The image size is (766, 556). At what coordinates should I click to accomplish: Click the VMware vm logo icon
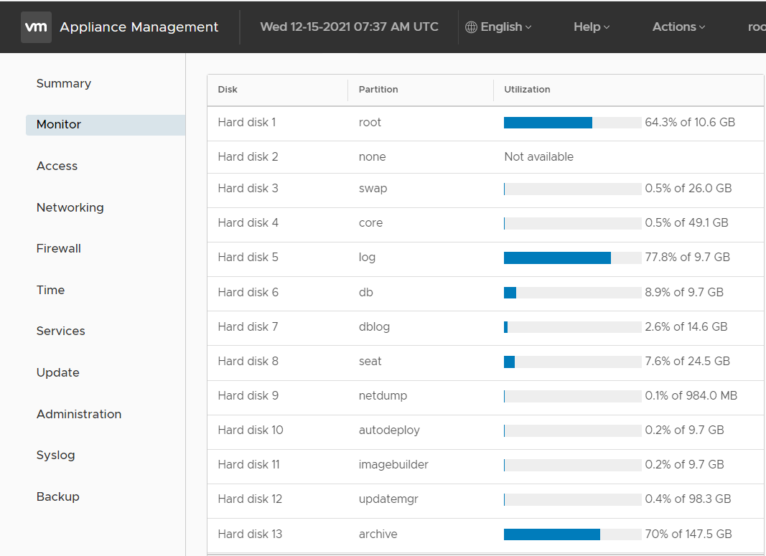36,27
